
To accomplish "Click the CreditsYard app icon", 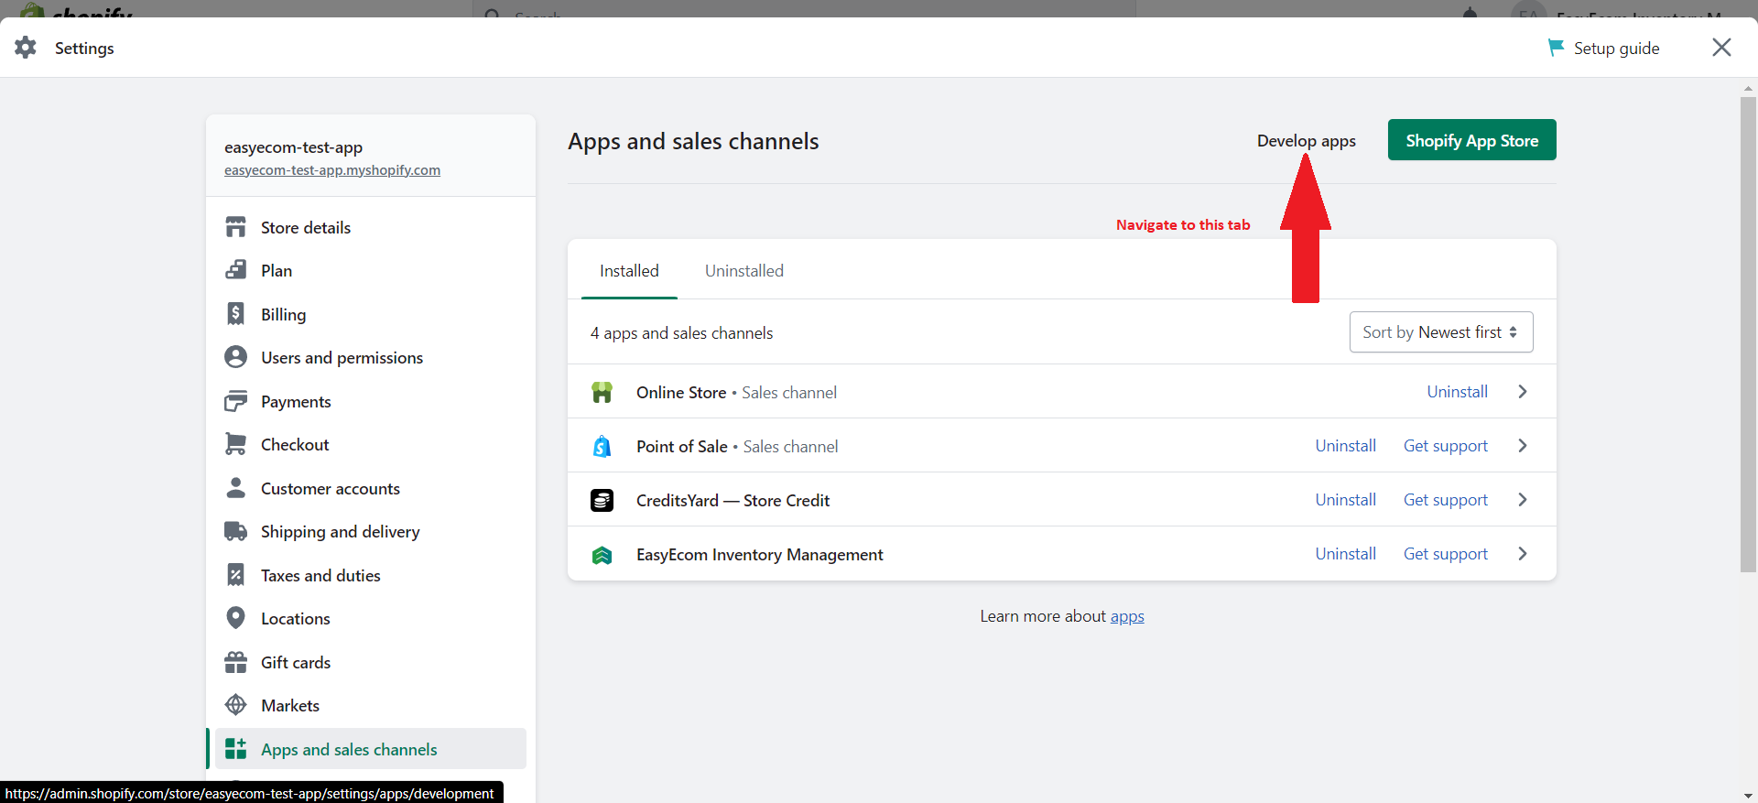I will (x=602, y=500).
